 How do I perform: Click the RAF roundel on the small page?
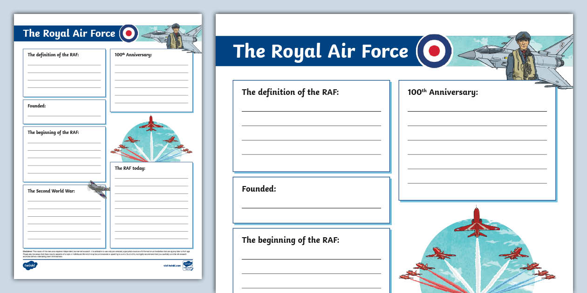[129, 33]
